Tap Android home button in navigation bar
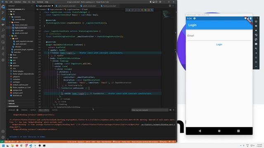 tap(219, 131)
